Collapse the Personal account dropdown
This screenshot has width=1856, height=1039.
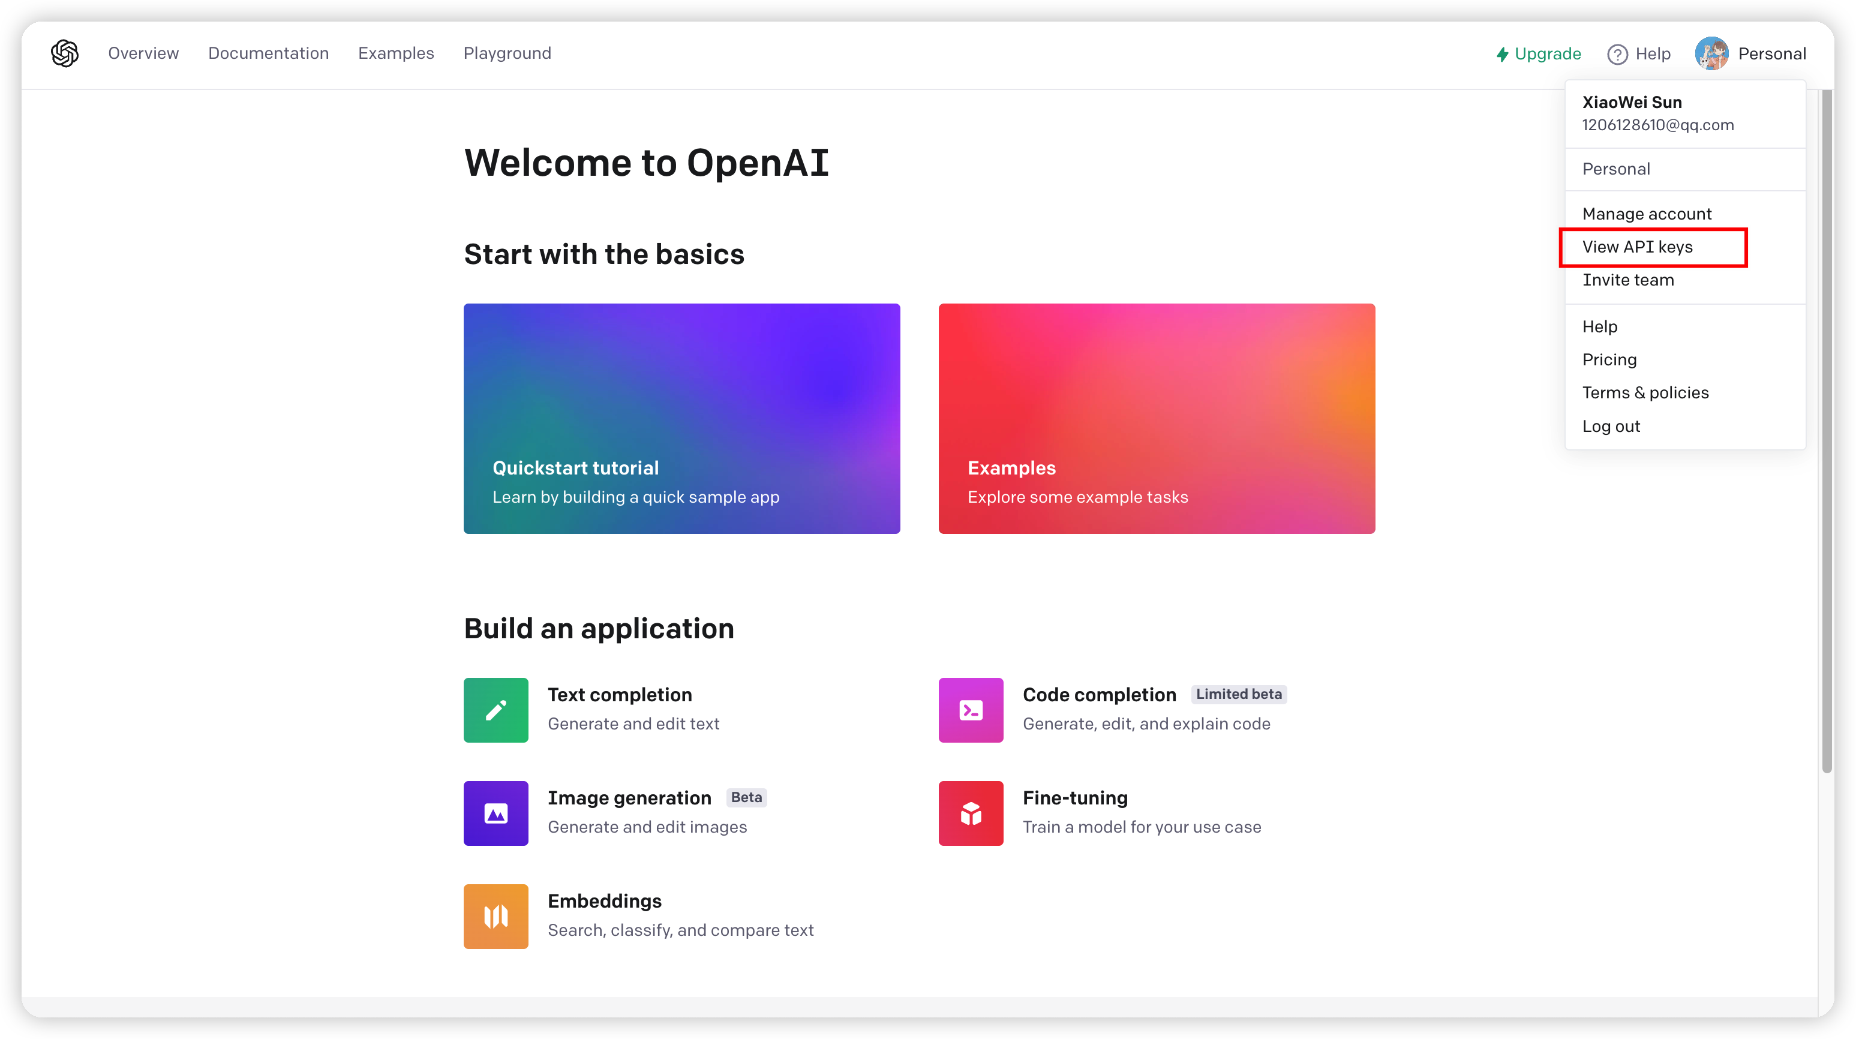tap(1771, 54)
